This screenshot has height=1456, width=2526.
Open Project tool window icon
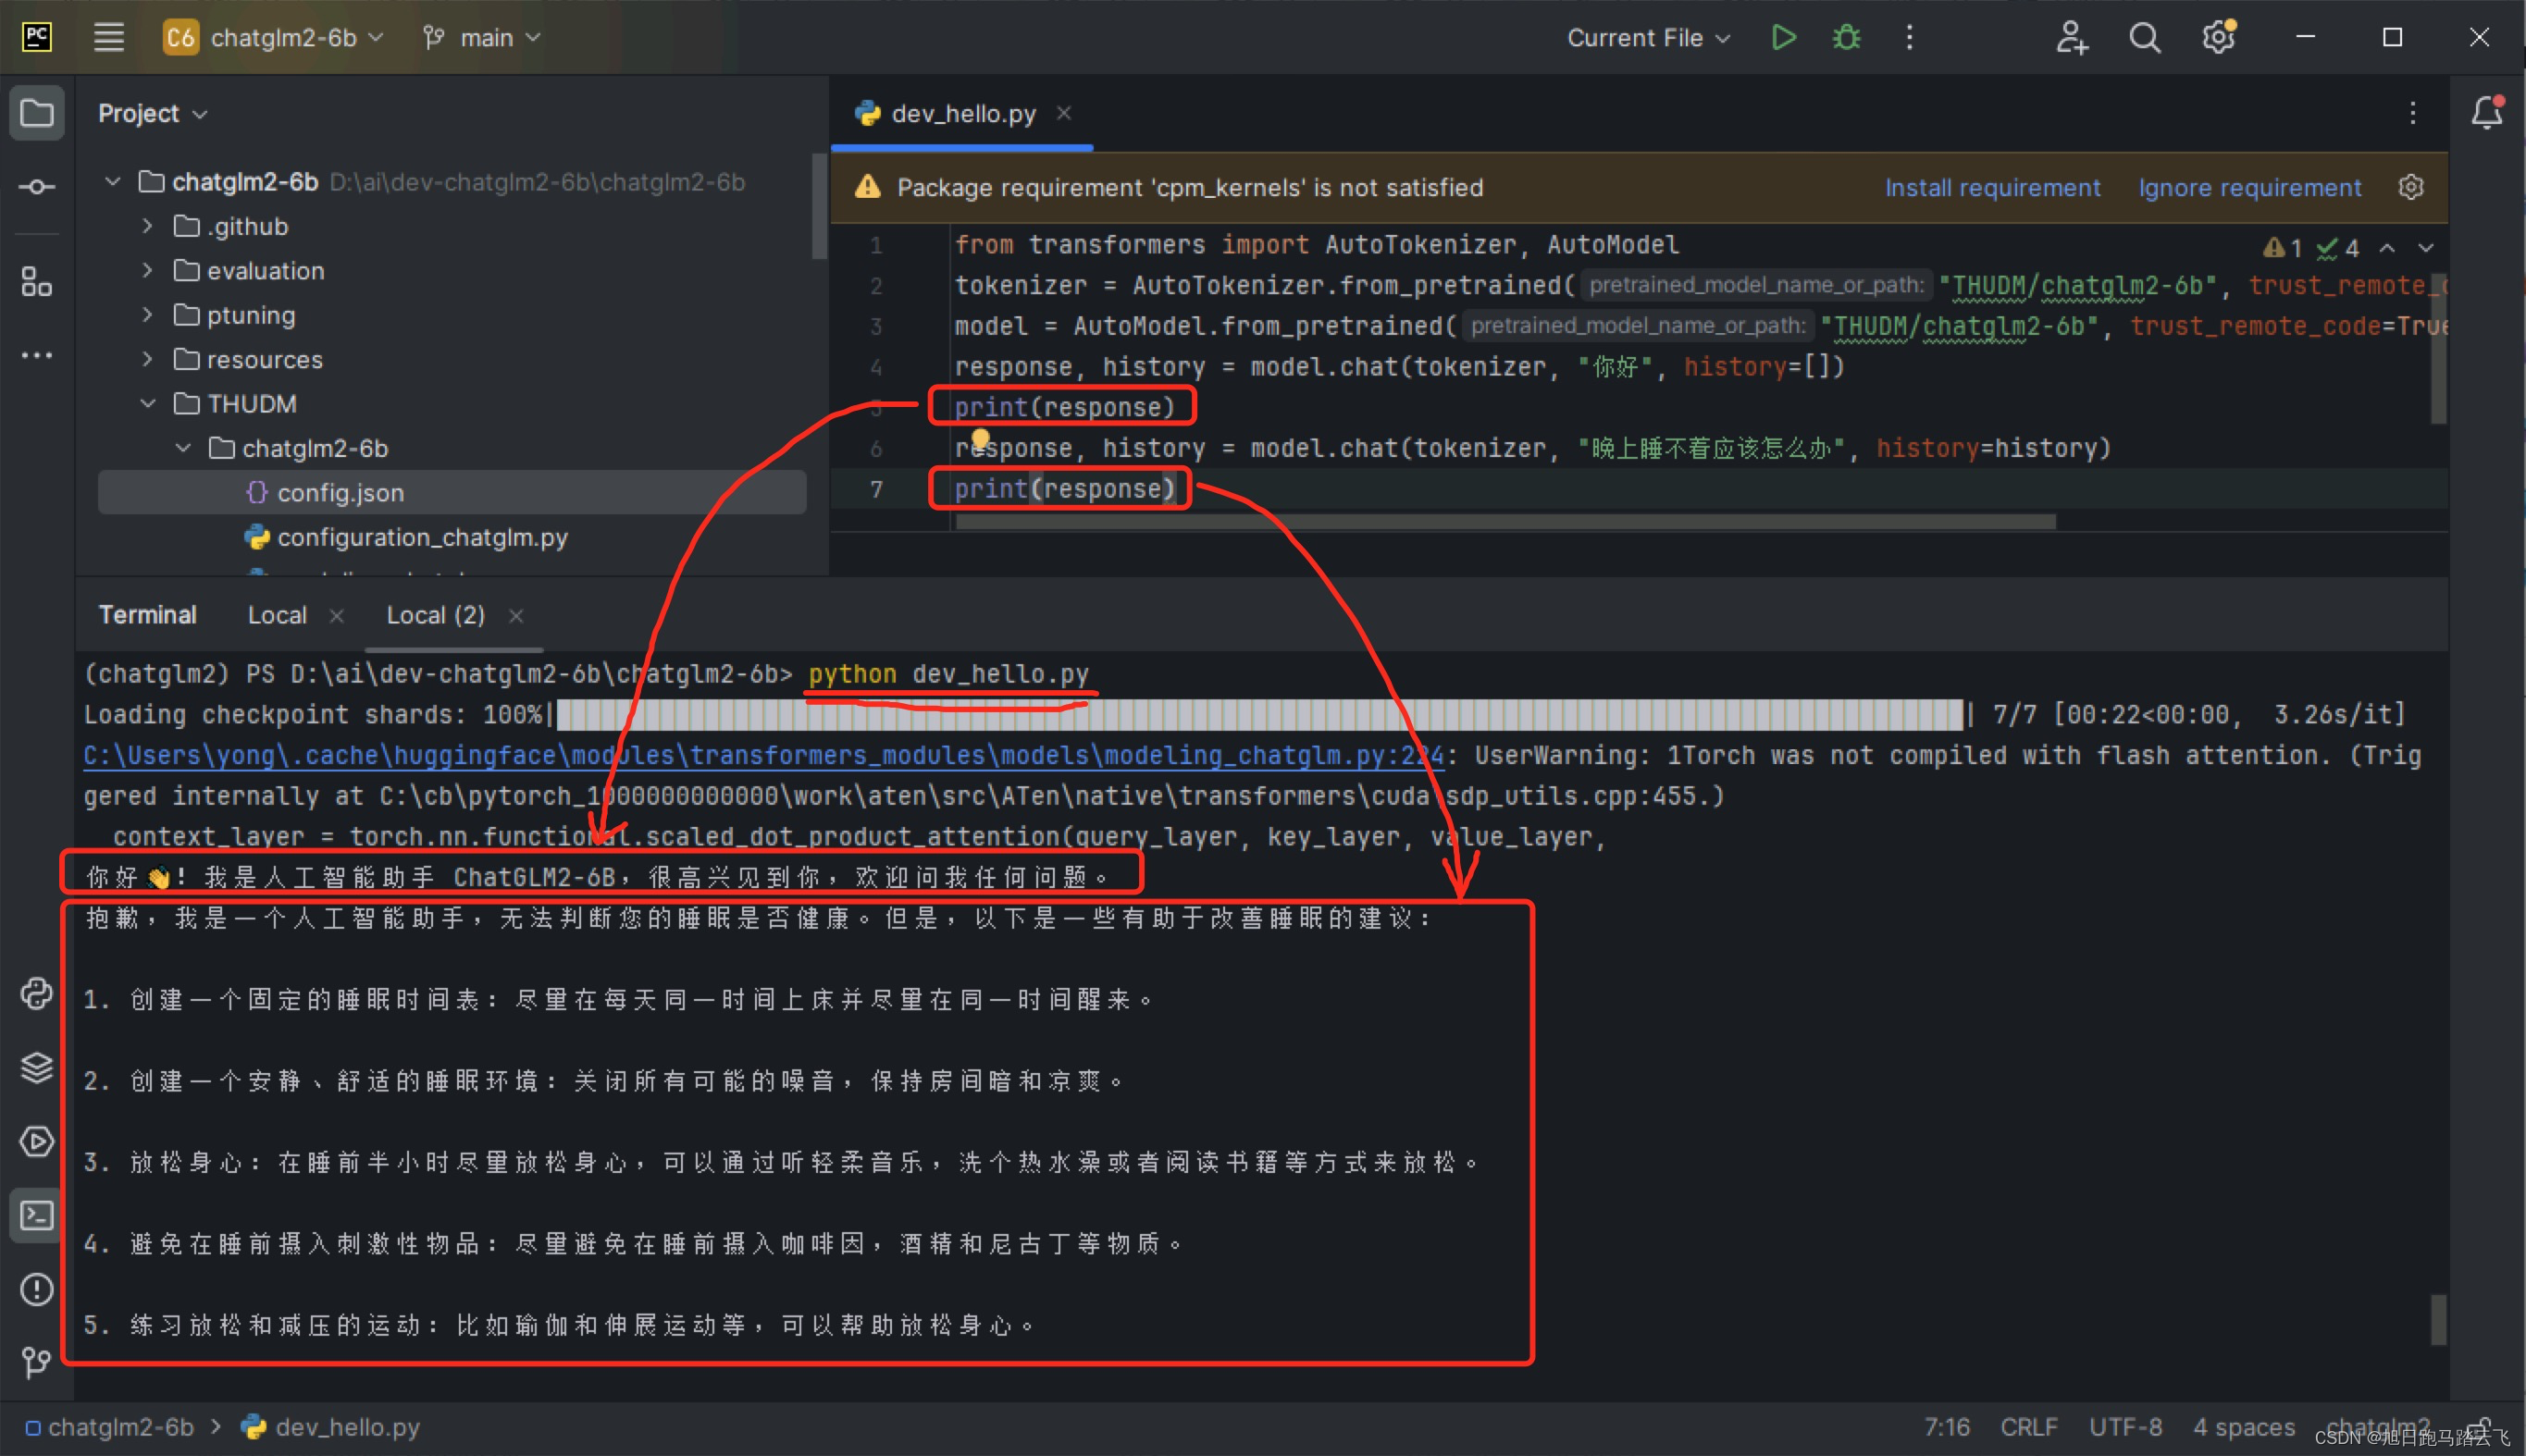click(37, 113)
